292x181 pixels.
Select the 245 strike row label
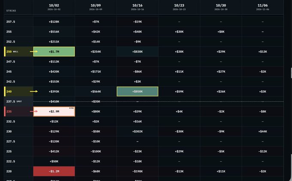18,72
